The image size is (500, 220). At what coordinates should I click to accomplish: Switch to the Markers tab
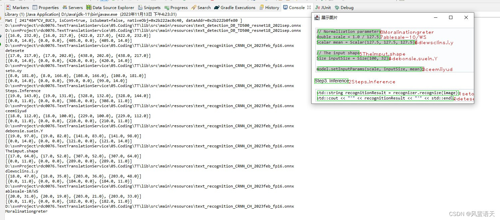[x=18, y=7]
